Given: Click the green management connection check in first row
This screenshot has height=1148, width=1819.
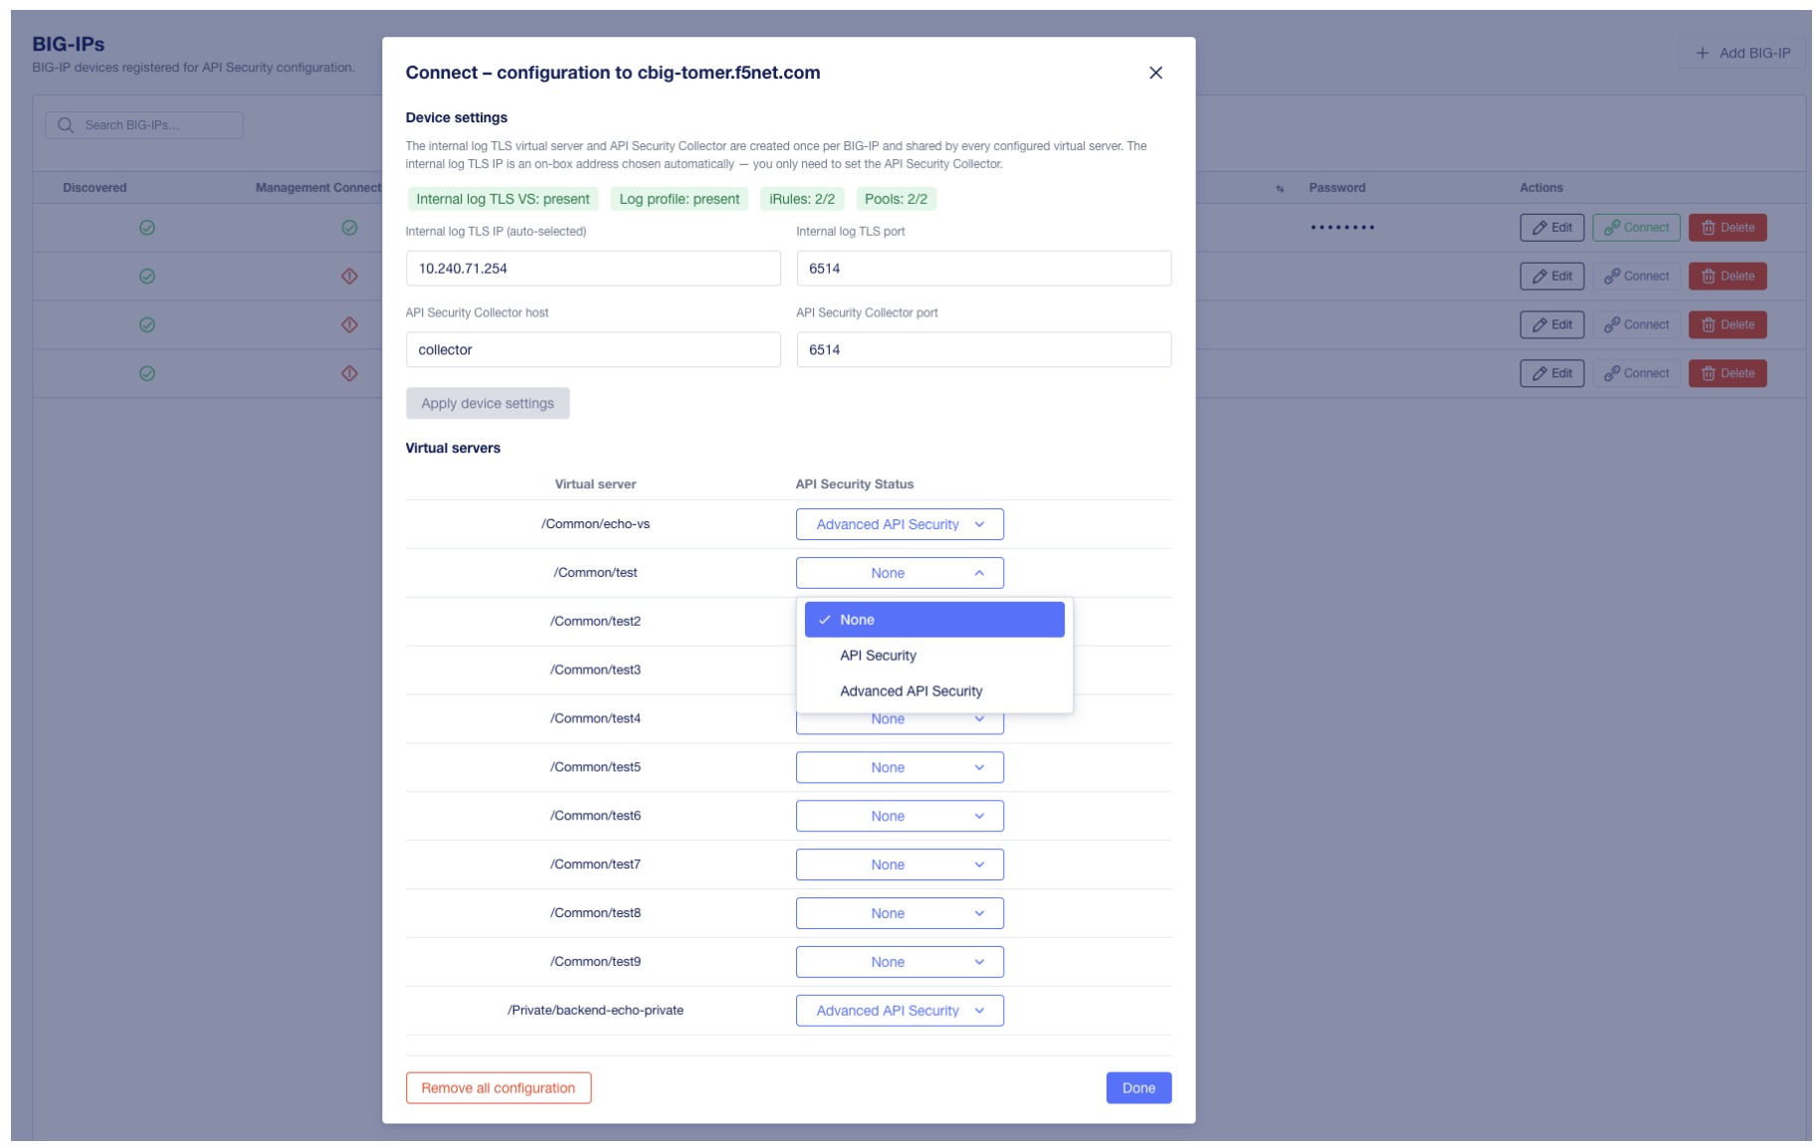Looking at the screenshot, I should coord(349,228).
